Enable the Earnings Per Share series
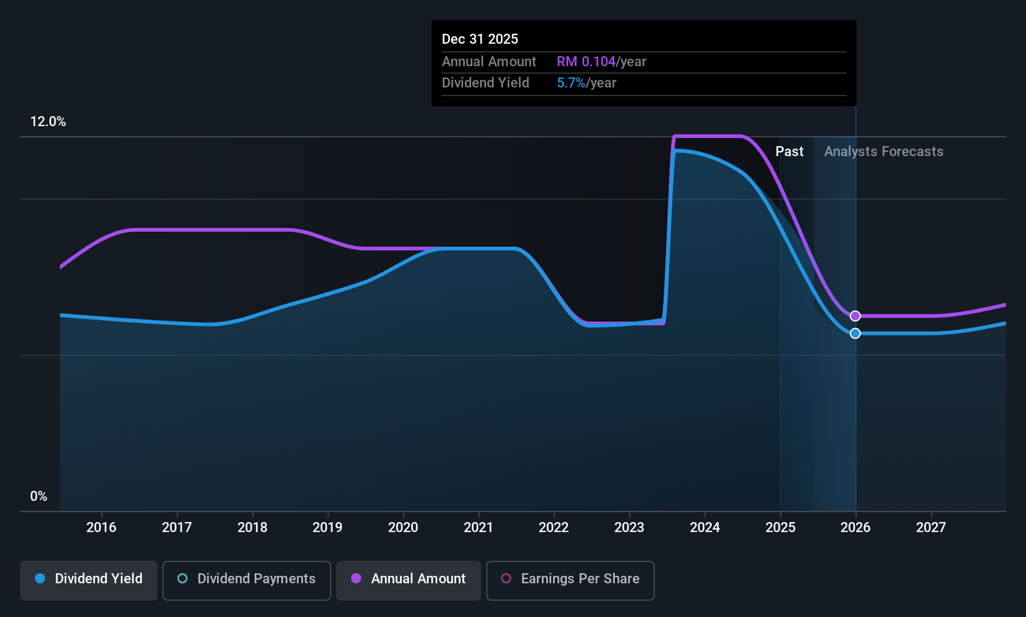The width and height of the screenshot is (1026, 617). 570,580
